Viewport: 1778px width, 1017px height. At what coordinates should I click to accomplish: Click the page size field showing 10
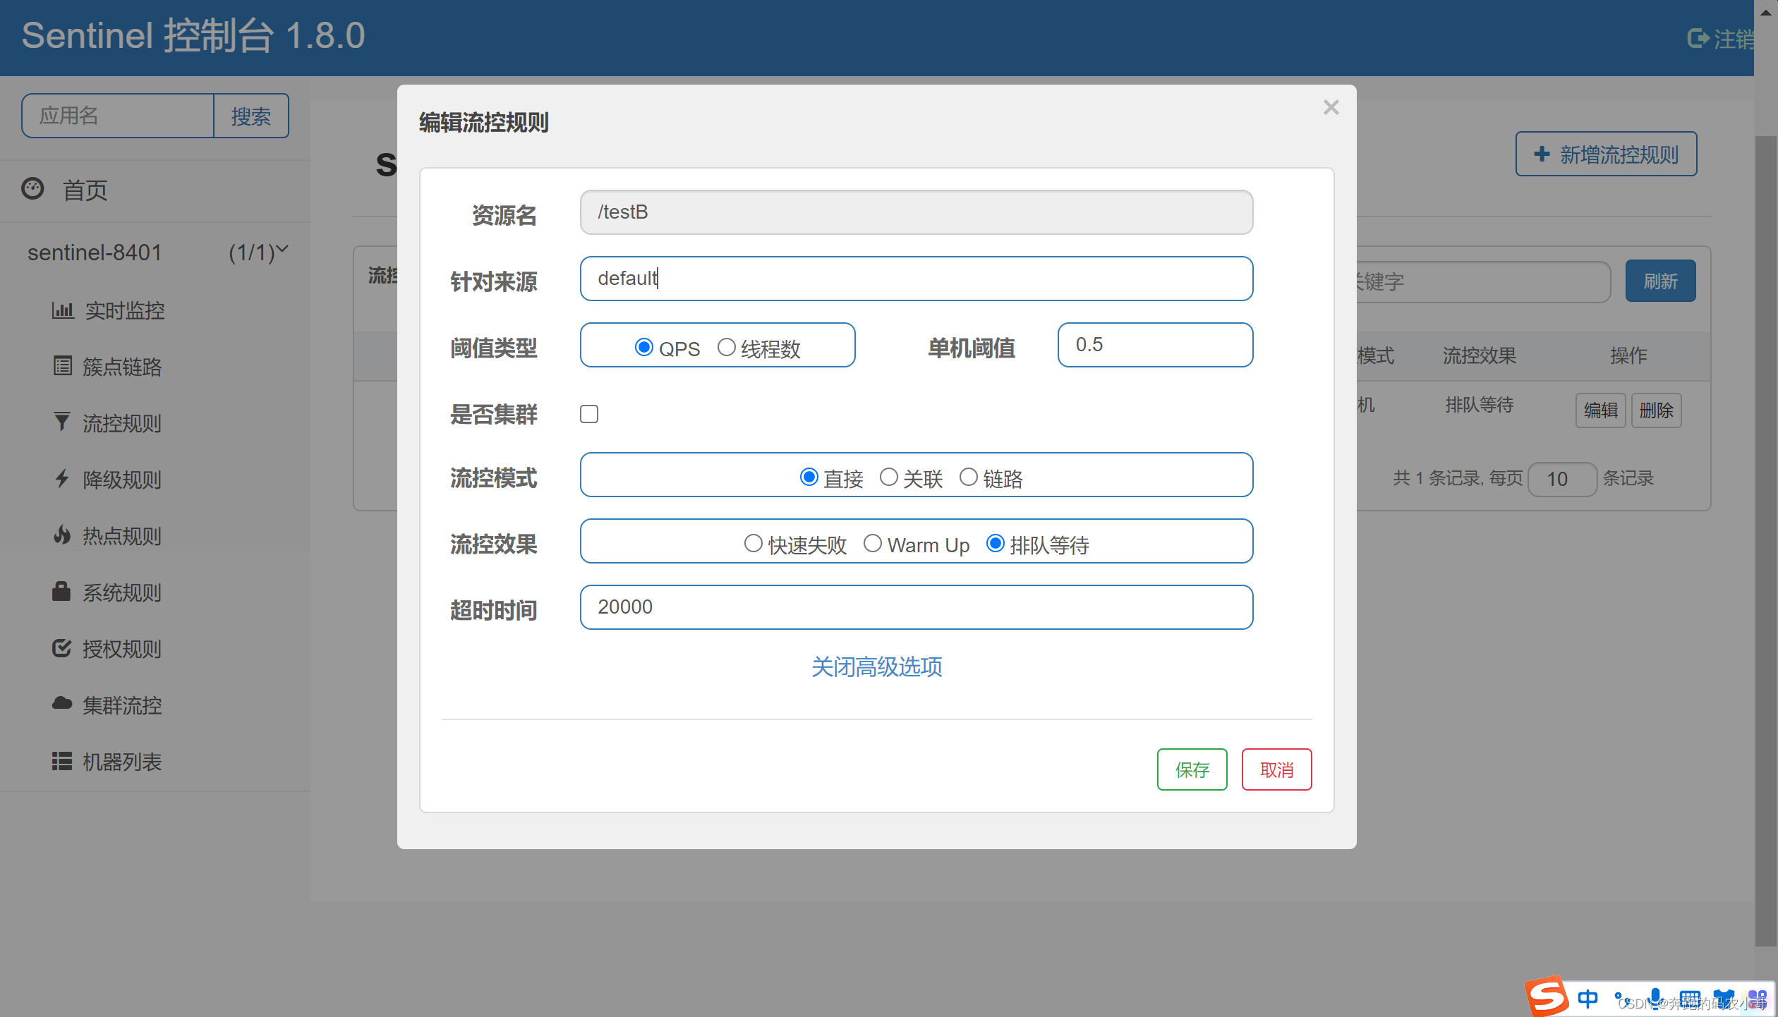(x=1561, y=480)
